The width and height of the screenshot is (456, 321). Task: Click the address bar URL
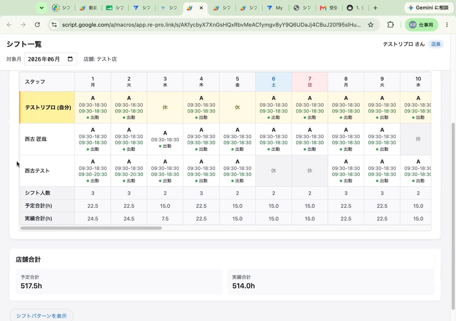[211, 25]
